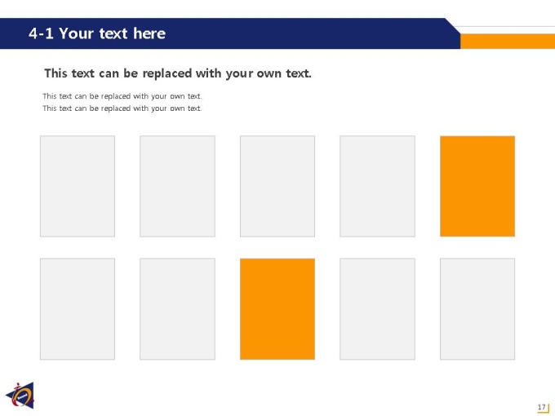Image resolution: width=555 pixels, height=416 pixels.
Task: Select the fourth gray placeholder in top row
Action: point(377,186)
